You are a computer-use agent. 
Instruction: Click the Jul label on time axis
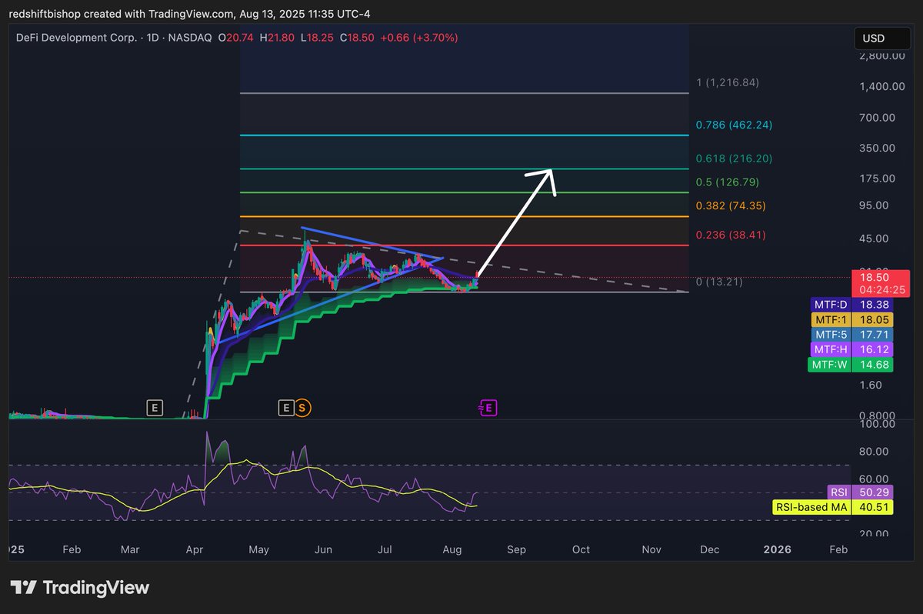(x=385, y=549)
